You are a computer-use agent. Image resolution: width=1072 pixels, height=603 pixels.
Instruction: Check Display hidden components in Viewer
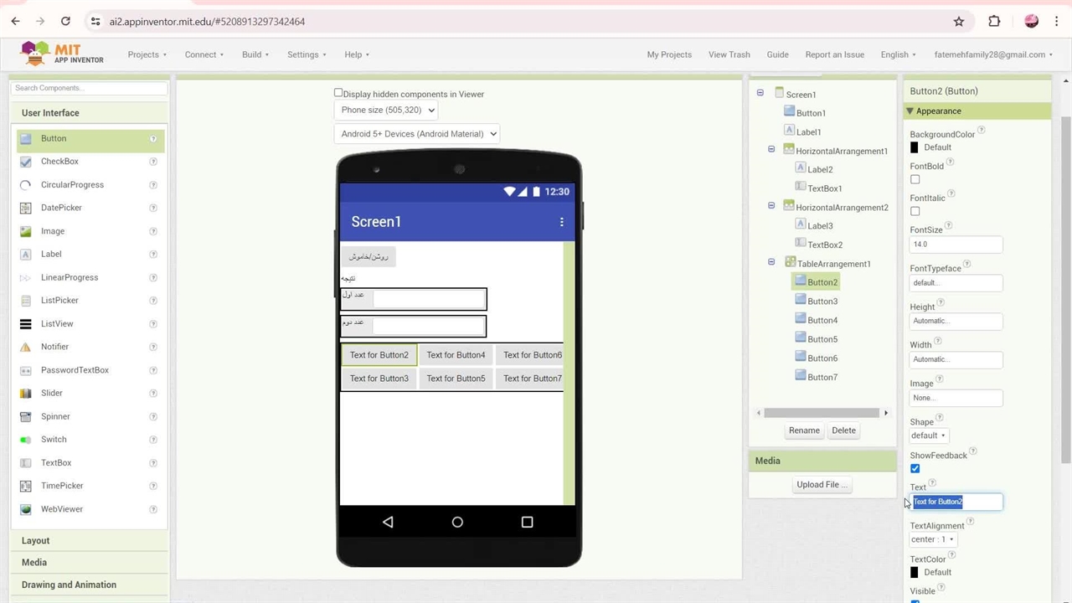click(x=338, y=93)
